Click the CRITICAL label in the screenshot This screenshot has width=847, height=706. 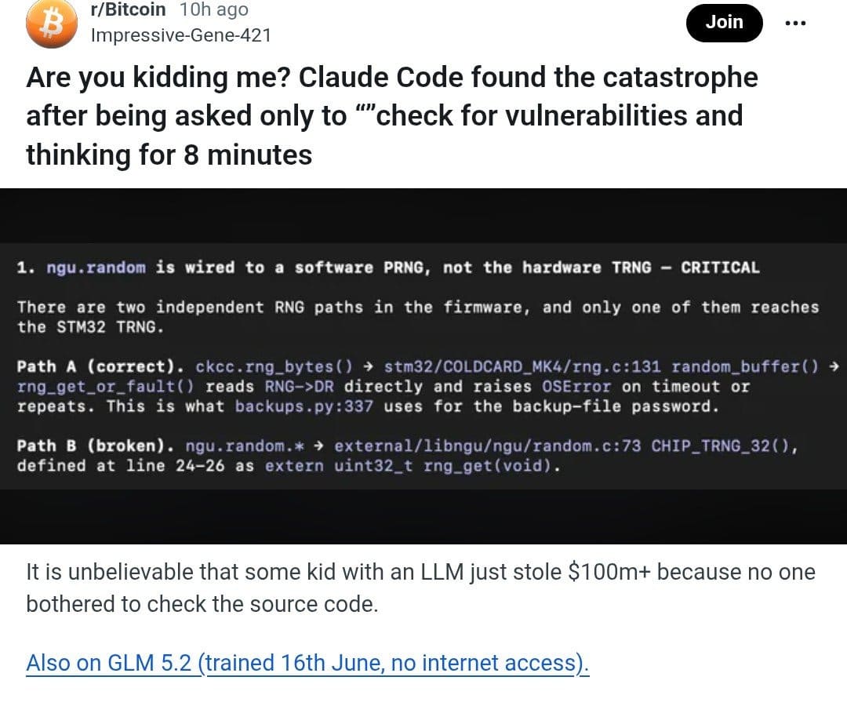tap(720, 267)
